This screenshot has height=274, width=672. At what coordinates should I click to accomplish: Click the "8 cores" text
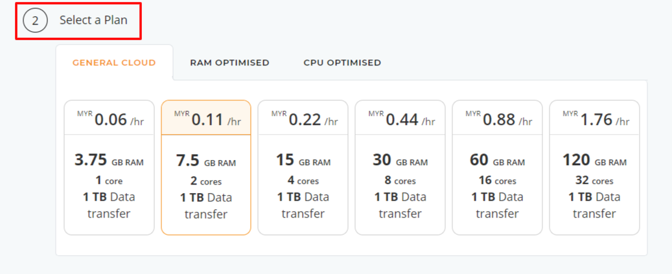(400, 181)
